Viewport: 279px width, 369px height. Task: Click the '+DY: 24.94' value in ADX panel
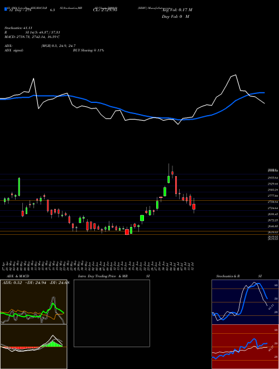(x=35, y=283)
